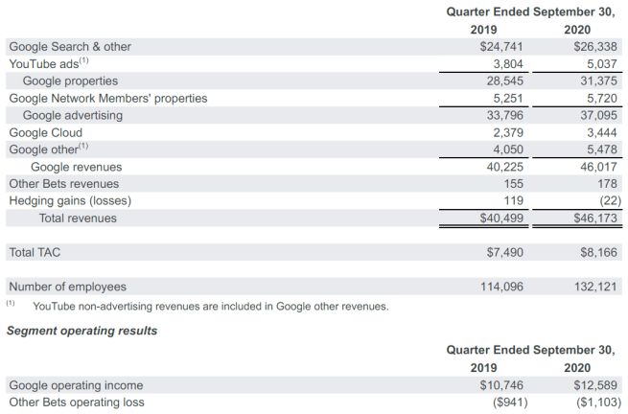Click the Google Search & other row label

pyautogui.click(x=70, y=46)
